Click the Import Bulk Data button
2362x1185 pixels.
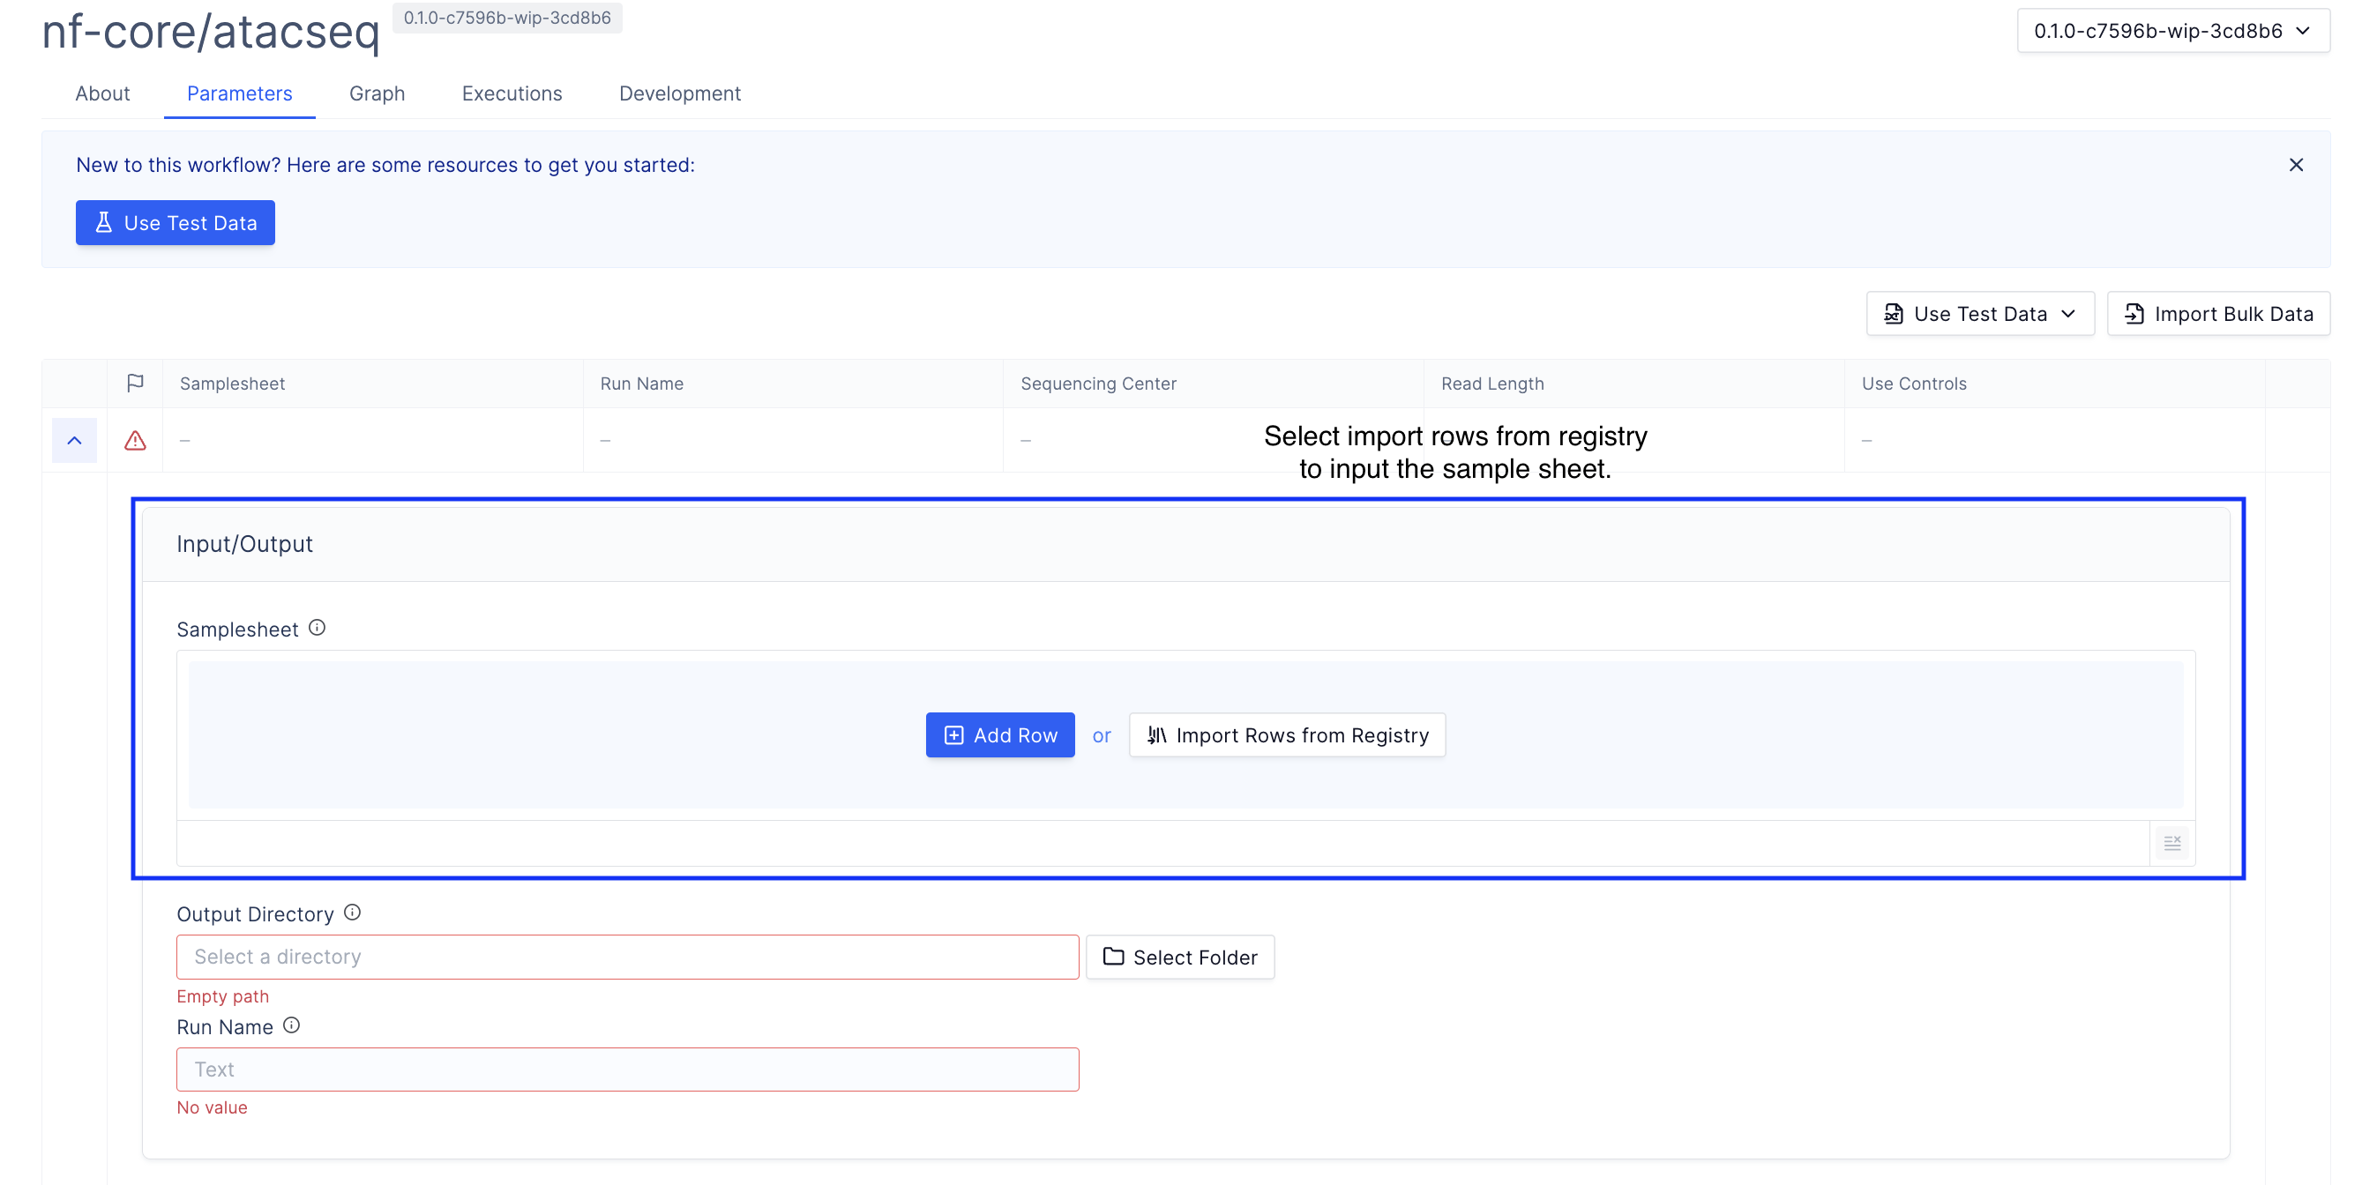pyautogui.click(x=2218, y=315)
